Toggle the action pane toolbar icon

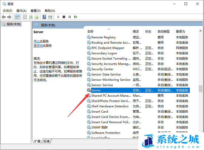pyautogui.click(x=50, y=17)
